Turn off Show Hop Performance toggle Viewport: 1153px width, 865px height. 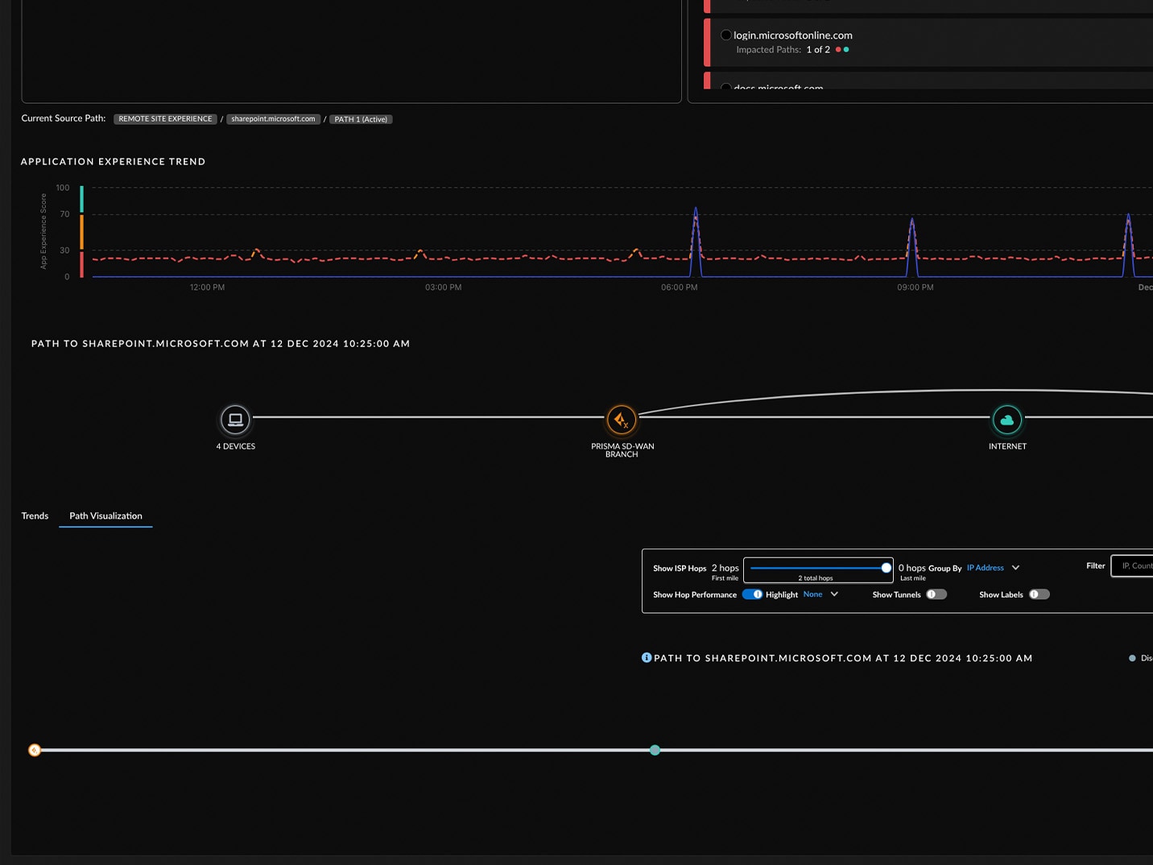point(752,594)
